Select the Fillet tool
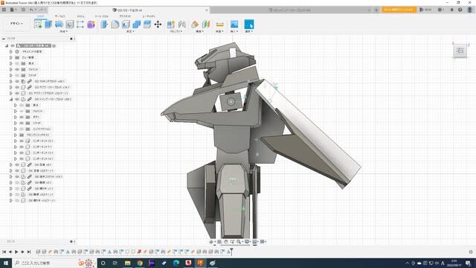Image resolution: width=476 pixels, height=268 pixels. (x=115, y=25)
